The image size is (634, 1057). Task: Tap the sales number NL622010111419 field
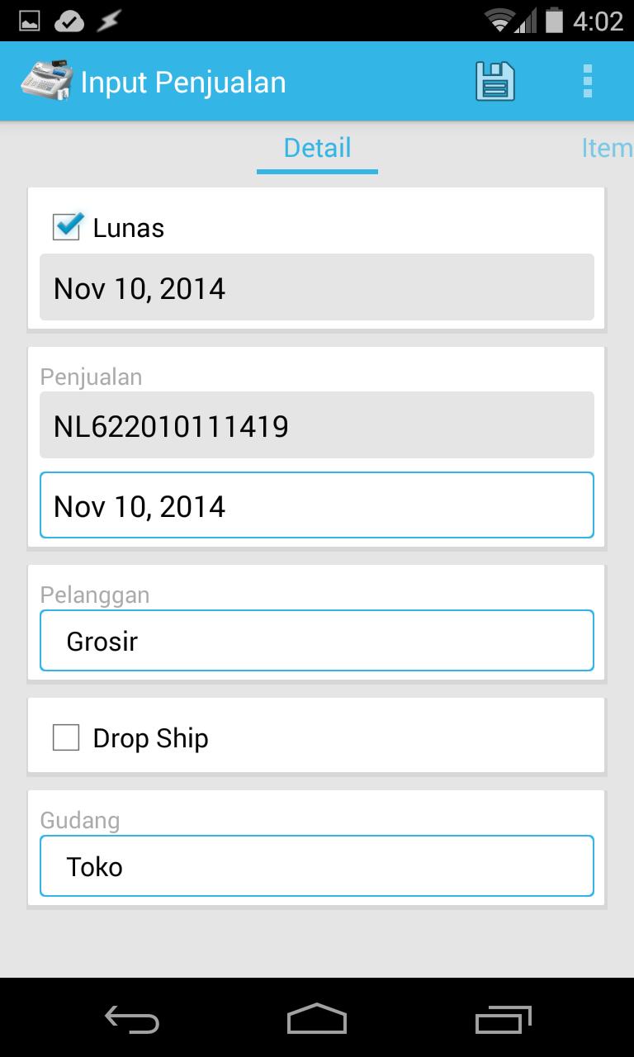(x=317, y=425)
